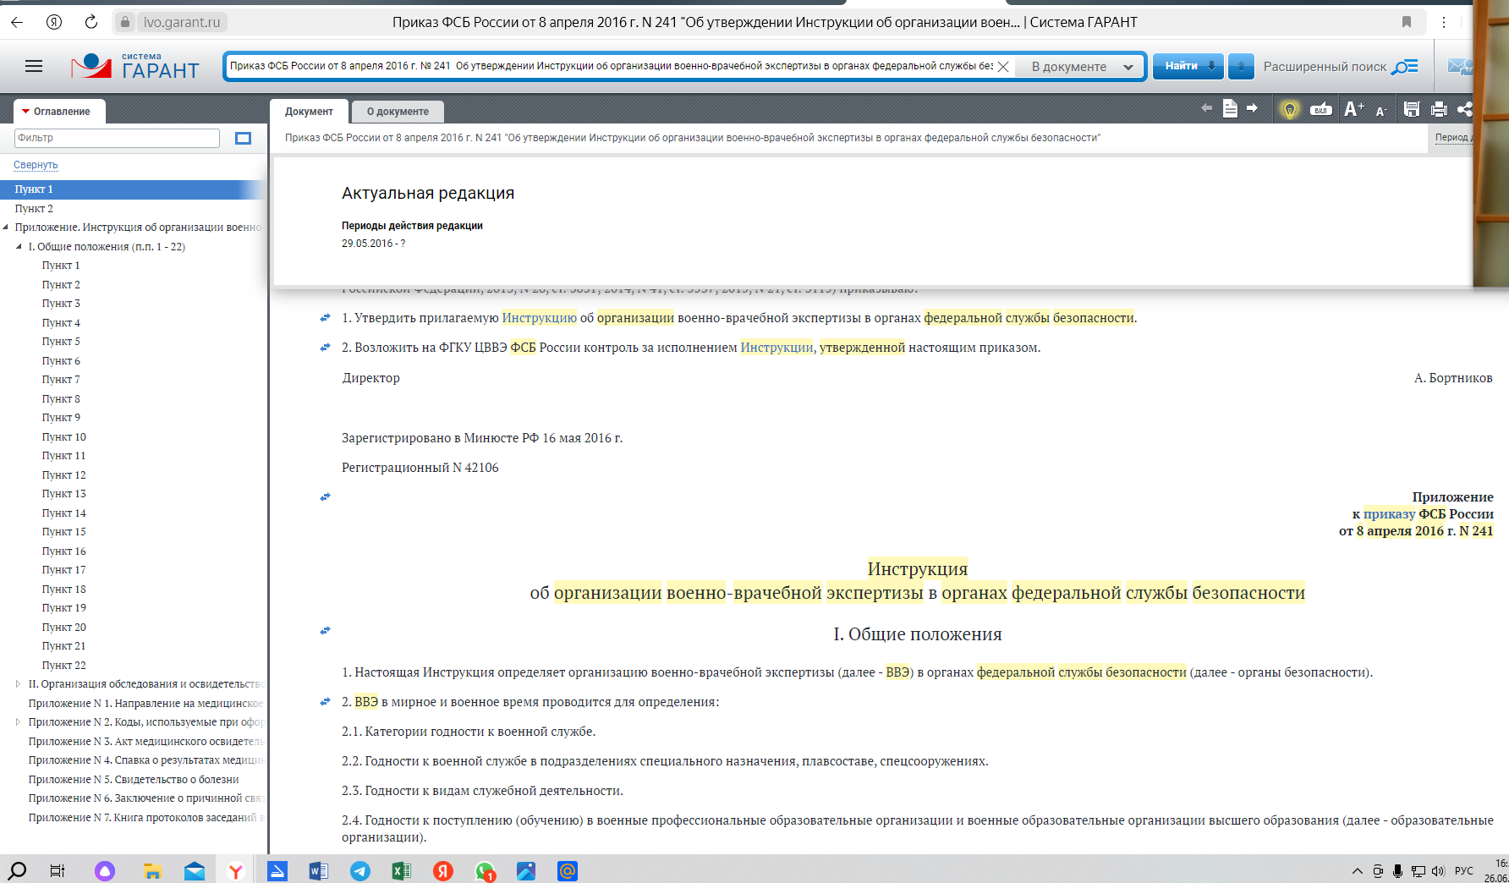Click the РУС language indicator

[1464, 871]
